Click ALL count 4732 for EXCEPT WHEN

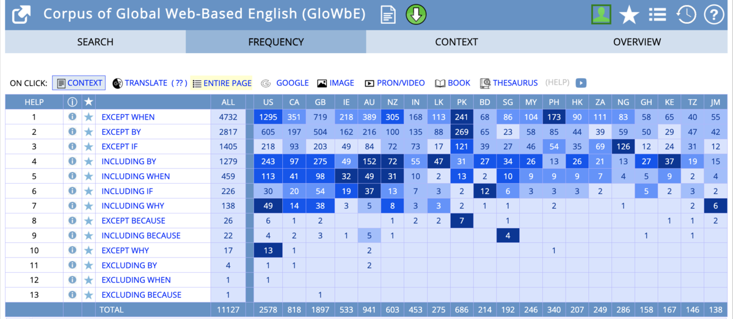pos(228,117)
